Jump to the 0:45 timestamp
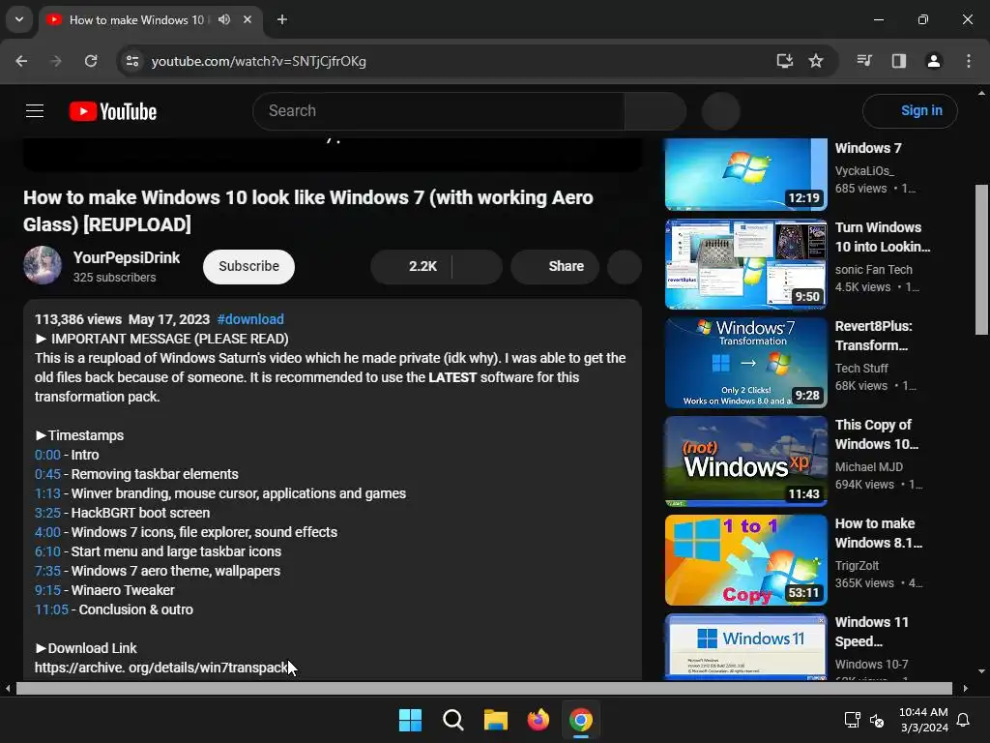Screen dimensions: 990x743 (x=47, y=474)
